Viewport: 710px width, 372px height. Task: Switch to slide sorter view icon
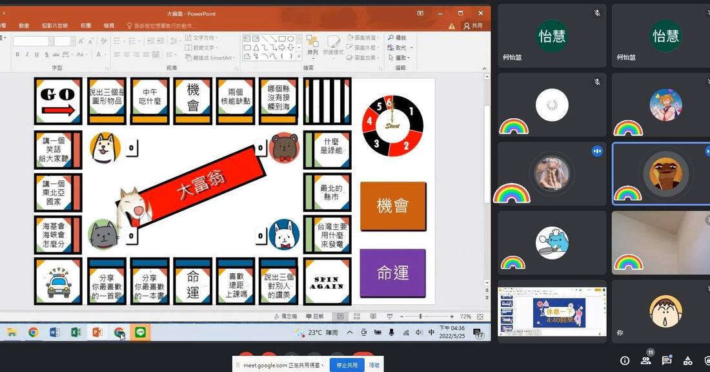pyautogui.click(x=357, y=316)
